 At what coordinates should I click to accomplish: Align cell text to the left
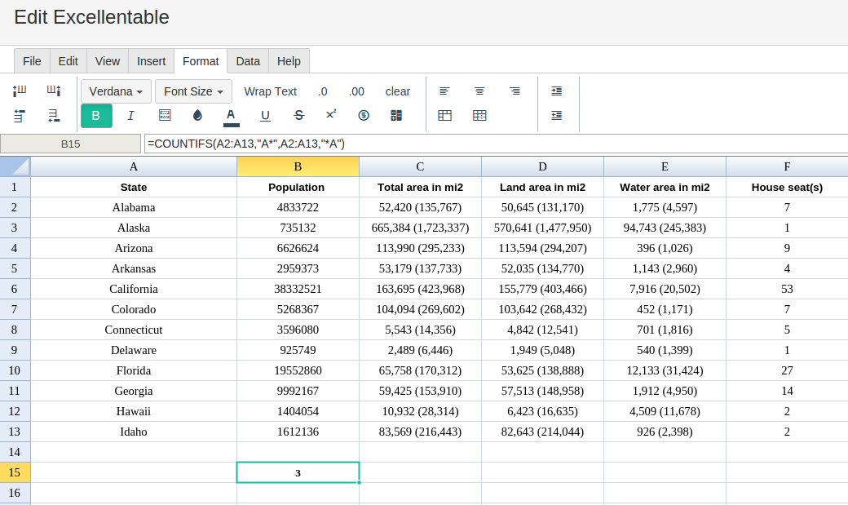[444, 91]
